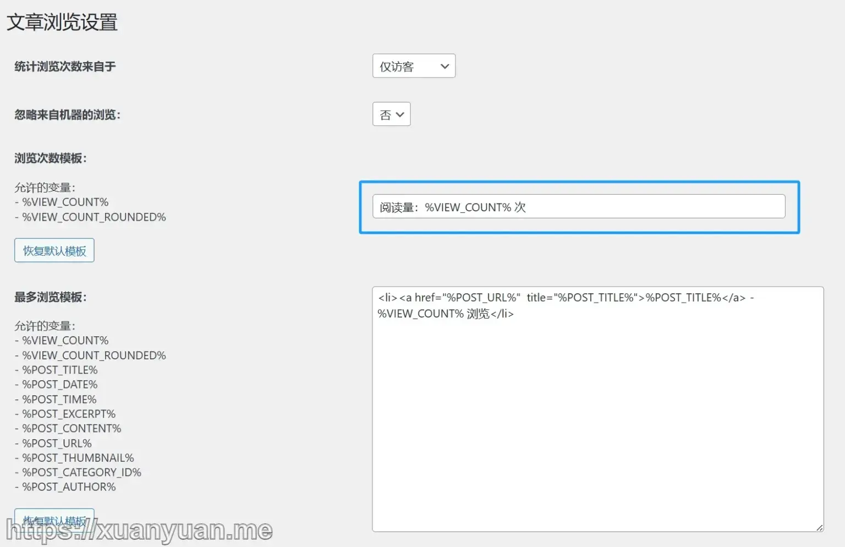Click the 文章浏览设置 page heading
Screen dimensions: 845x547
(62, 23)
